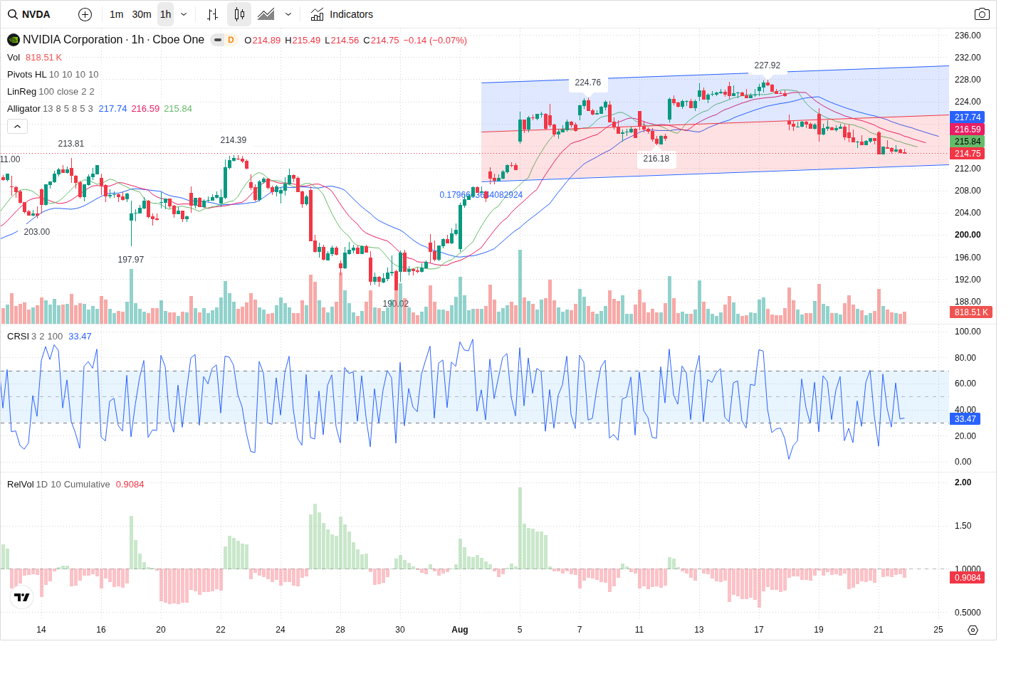
Task: Click the NVIDIA Corporation title text
Action: click(73, 40)
